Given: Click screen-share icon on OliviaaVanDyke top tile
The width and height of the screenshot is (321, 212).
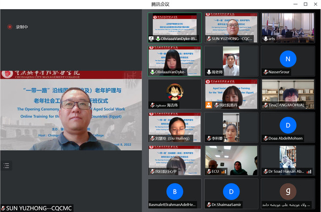Looking at the screenshot, I should [151, 39].
